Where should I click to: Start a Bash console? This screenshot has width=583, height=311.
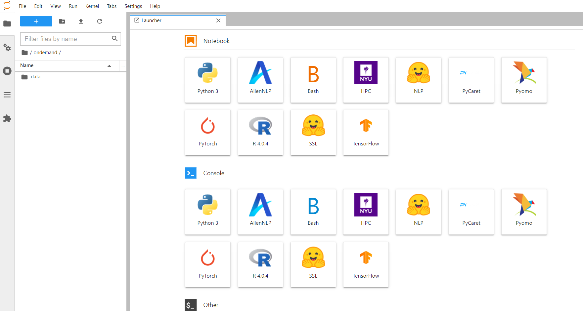click(313, 212)
